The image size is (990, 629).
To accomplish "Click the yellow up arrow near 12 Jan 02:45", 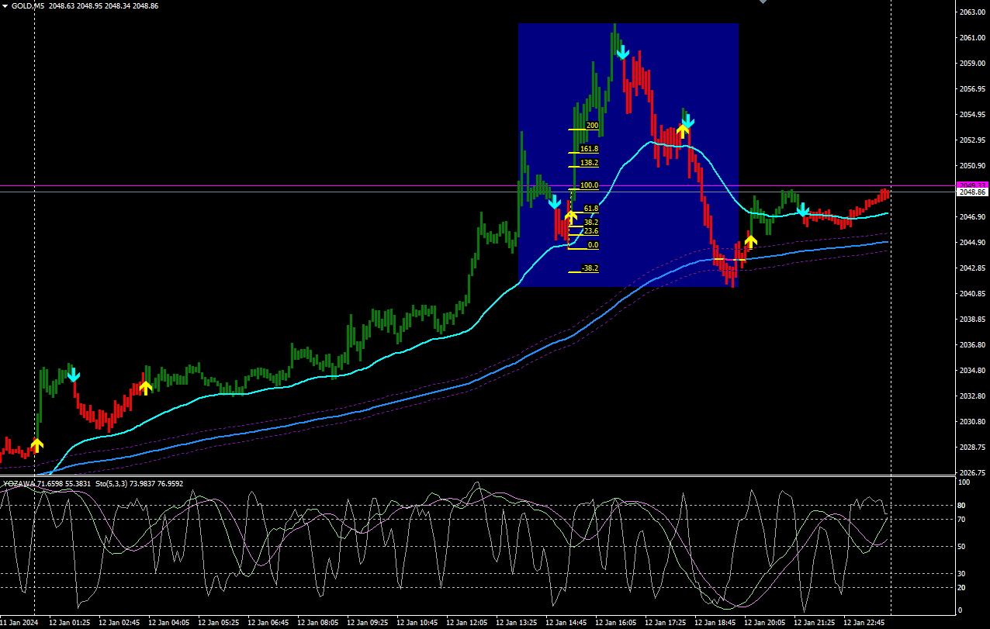I will point(145,388).
